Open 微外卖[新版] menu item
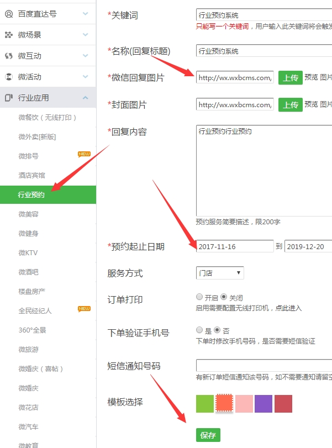 tap(37, 137)
